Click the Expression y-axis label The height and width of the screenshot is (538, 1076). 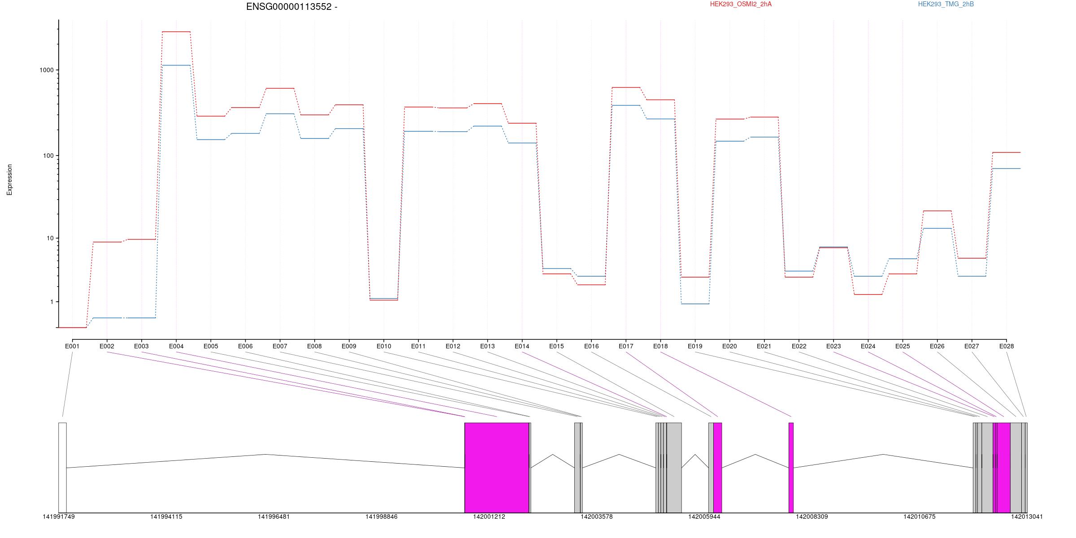9,180
